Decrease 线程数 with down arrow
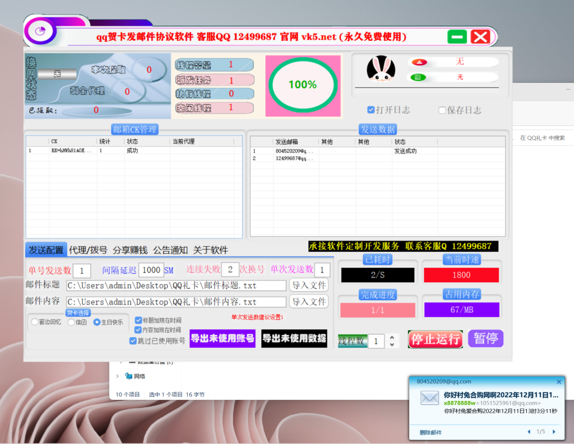This screenshot has height=444, width=574. pyautogui.click(x=392, y=344)
